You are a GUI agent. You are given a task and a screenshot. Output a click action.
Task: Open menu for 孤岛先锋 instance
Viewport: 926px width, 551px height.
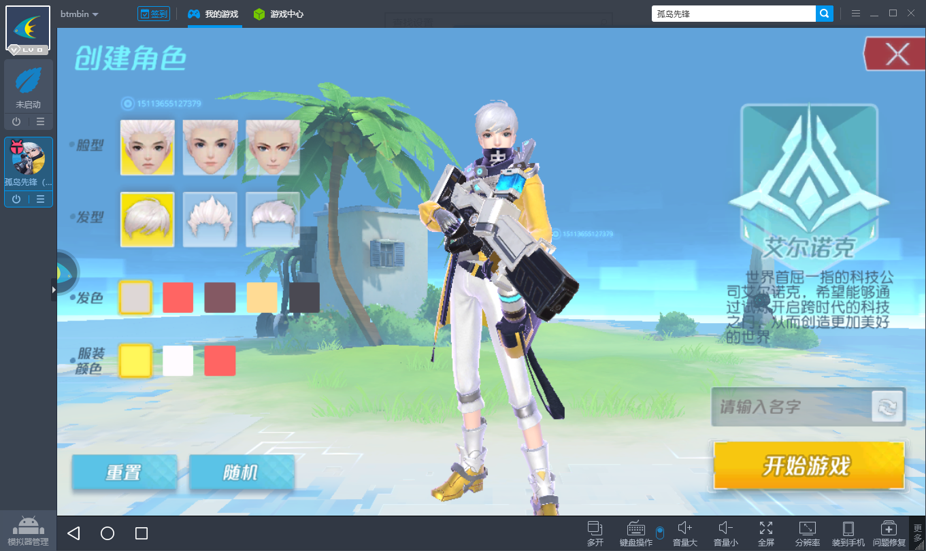tap(41, 199)
